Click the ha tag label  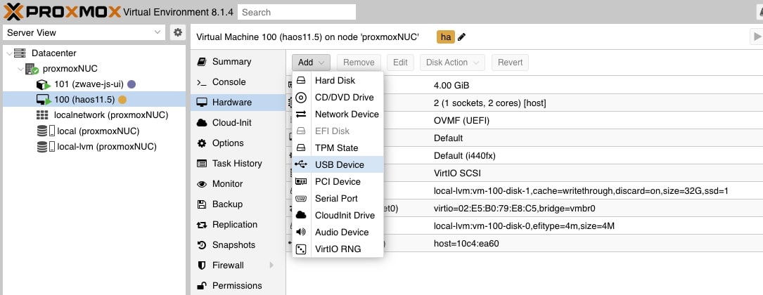coord(446,37)
